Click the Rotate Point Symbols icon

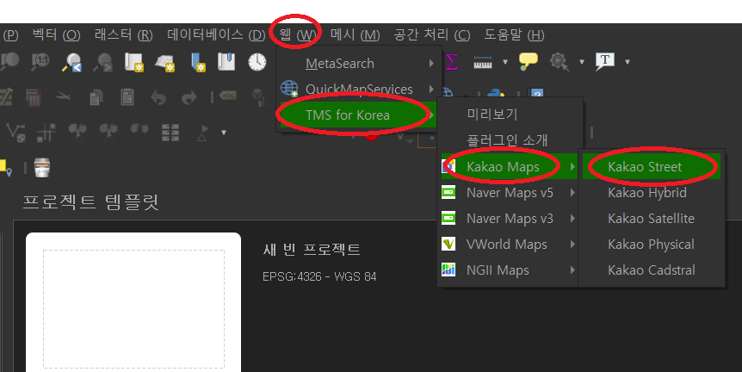[x=202, y=133]
